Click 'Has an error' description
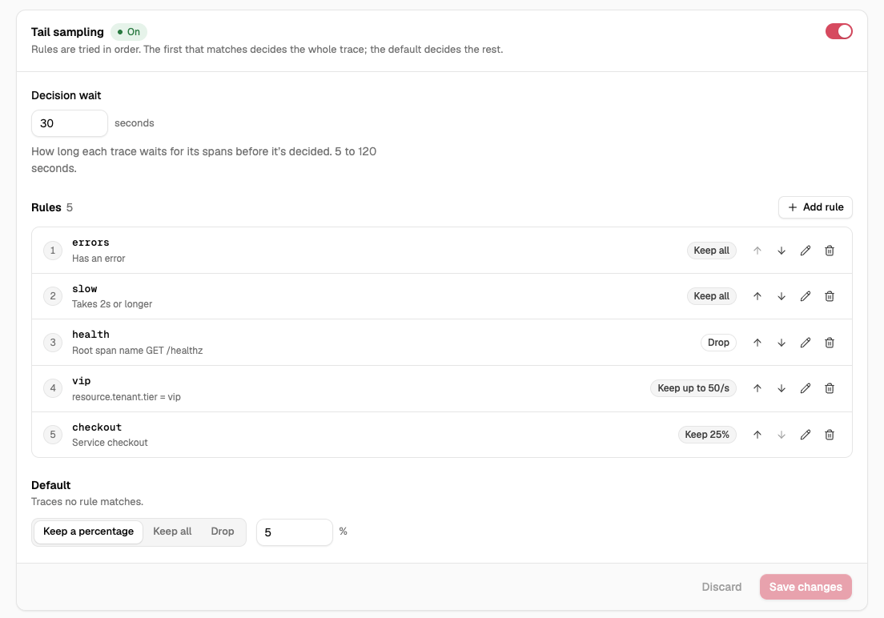The image size is (884, 618). [98, 259]
